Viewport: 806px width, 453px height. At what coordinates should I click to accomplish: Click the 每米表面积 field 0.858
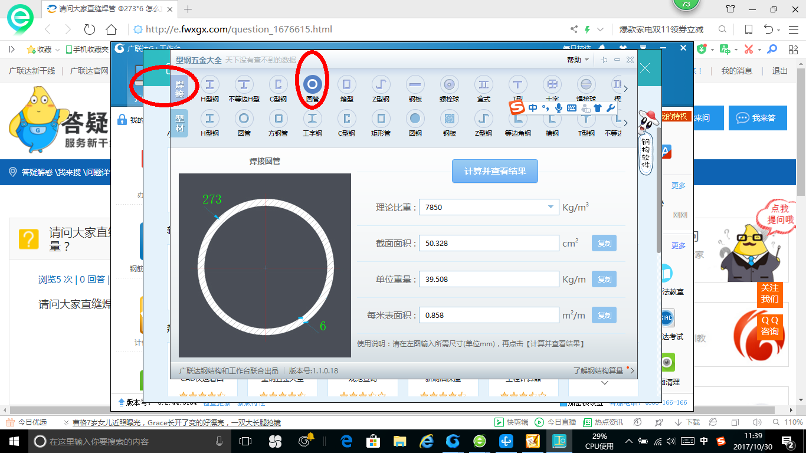pos(489,315)
